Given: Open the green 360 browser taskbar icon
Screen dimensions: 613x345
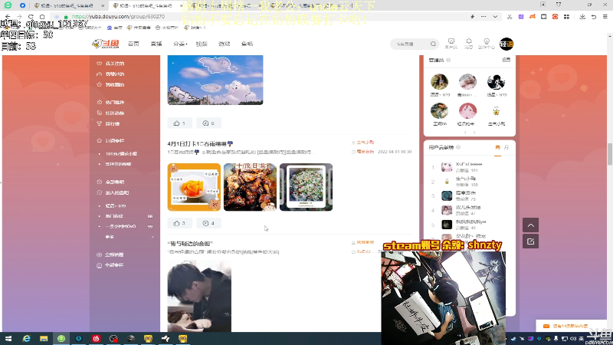Looking at the screenshot, I should click(61, 338).
